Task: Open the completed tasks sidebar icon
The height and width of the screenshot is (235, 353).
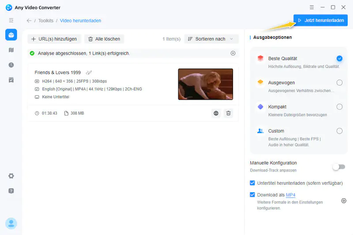Action: pos(11,80)
